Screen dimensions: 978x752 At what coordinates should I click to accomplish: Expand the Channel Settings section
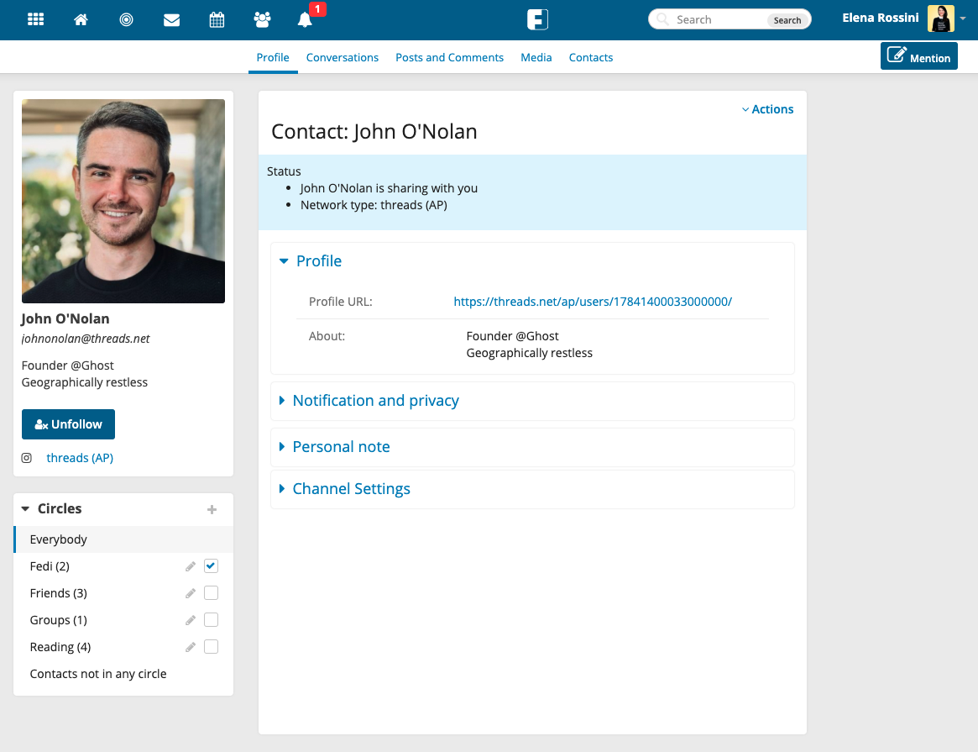[351, 489]
